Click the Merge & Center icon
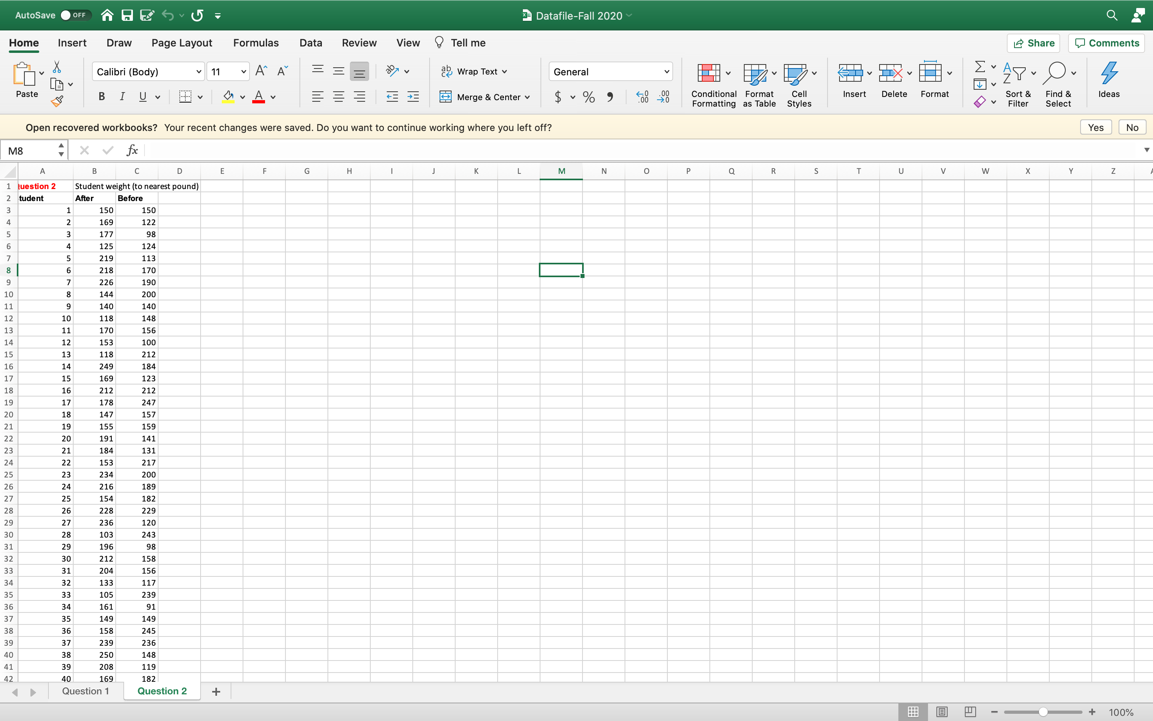 (446, 97)
